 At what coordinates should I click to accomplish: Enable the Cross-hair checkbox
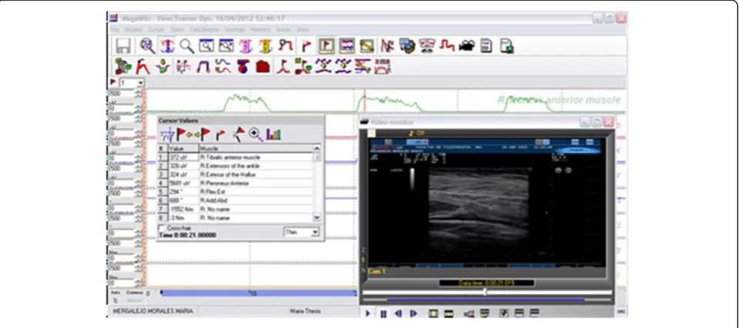click(163, 228)
